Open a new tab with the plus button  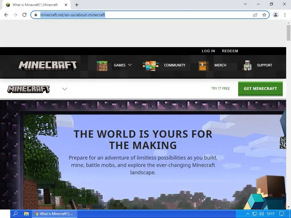click(77, 5)
